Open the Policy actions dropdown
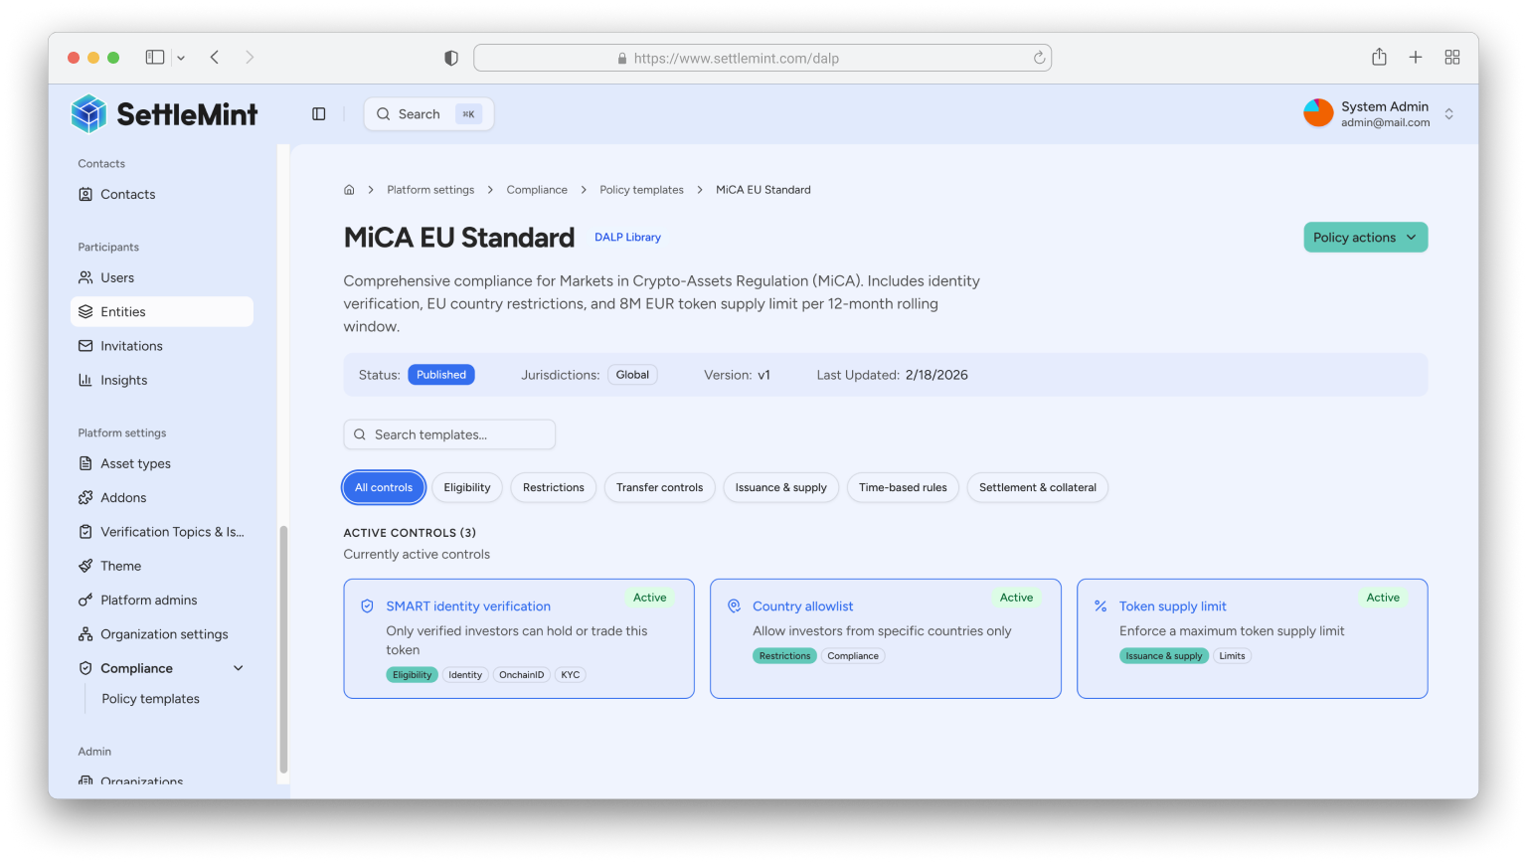1527x863 pixels. [x=1365, y=238]
